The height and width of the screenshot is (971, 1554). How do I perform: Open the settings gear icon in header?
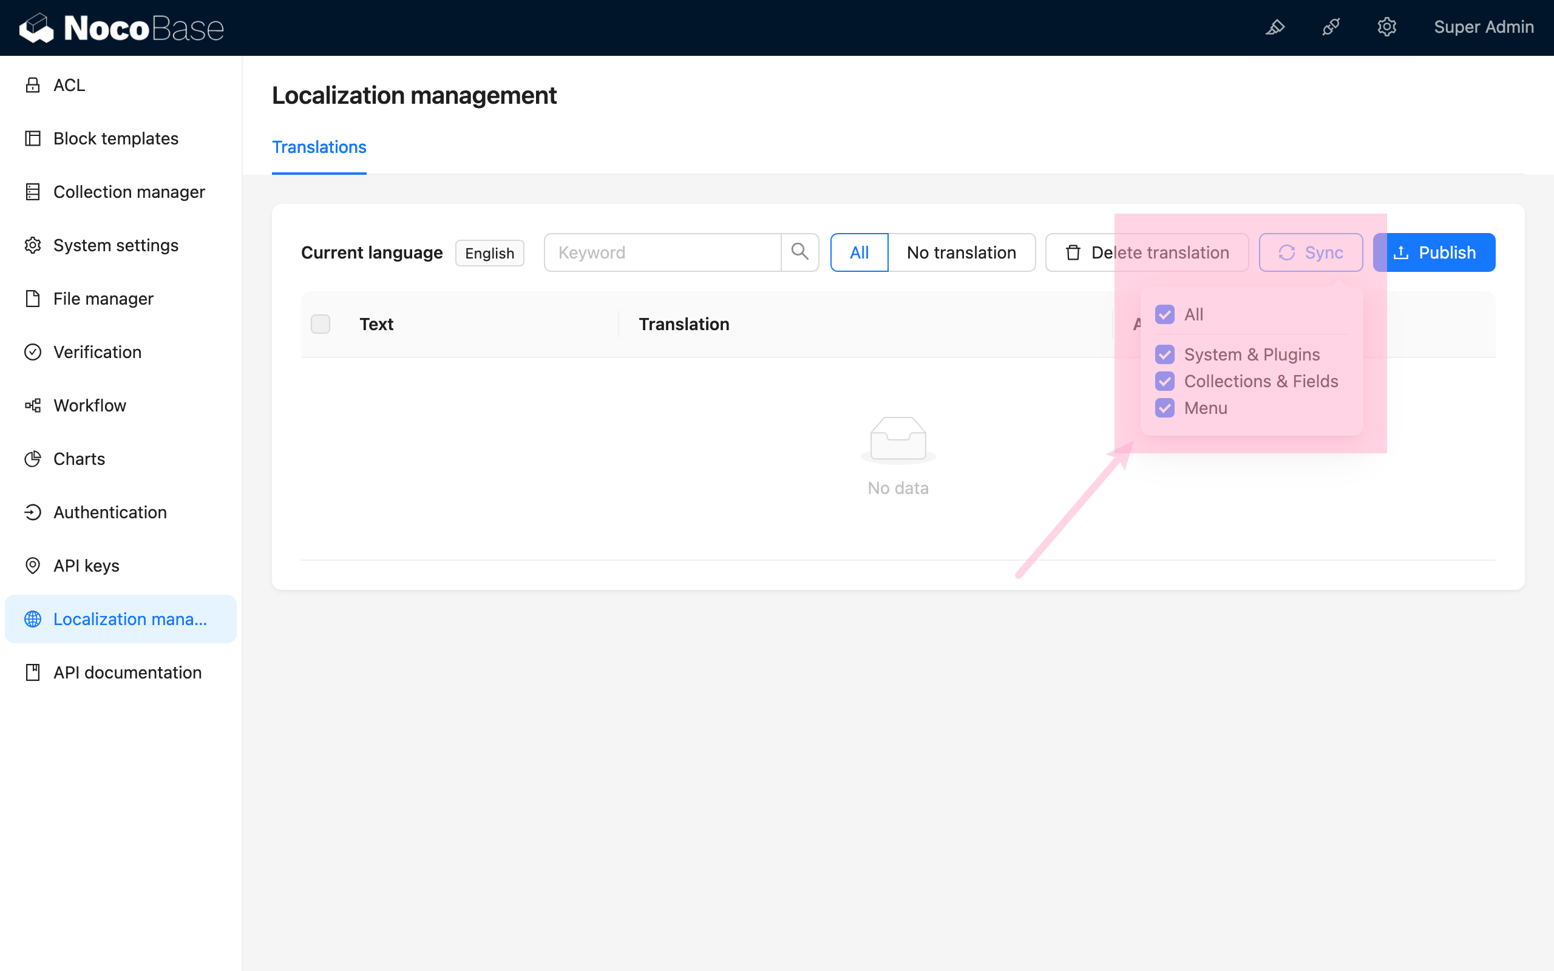tap(1386, 27)
